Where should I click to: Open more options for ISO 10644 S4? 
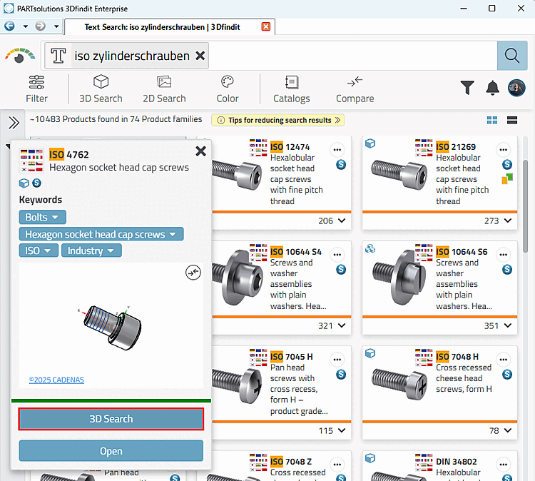[337, 254]
